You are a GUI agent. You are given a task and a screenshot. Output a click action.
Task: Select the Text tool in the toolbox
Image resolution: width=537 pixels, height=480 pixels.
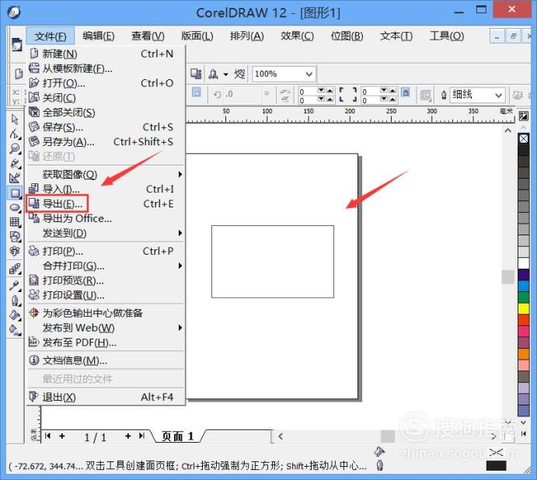[x=15, y=252]
